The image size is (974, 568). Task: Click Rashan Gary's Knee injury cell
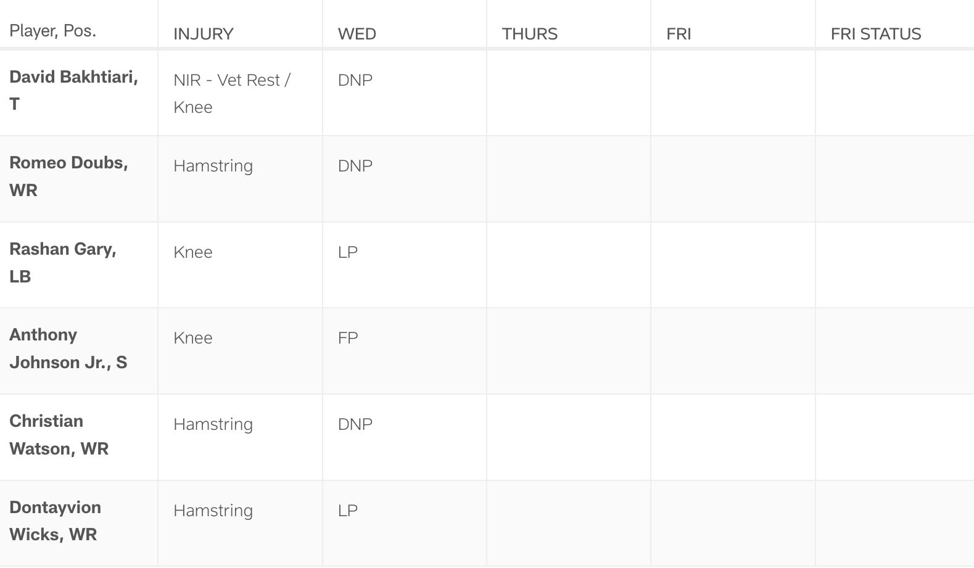pos(193,252)
